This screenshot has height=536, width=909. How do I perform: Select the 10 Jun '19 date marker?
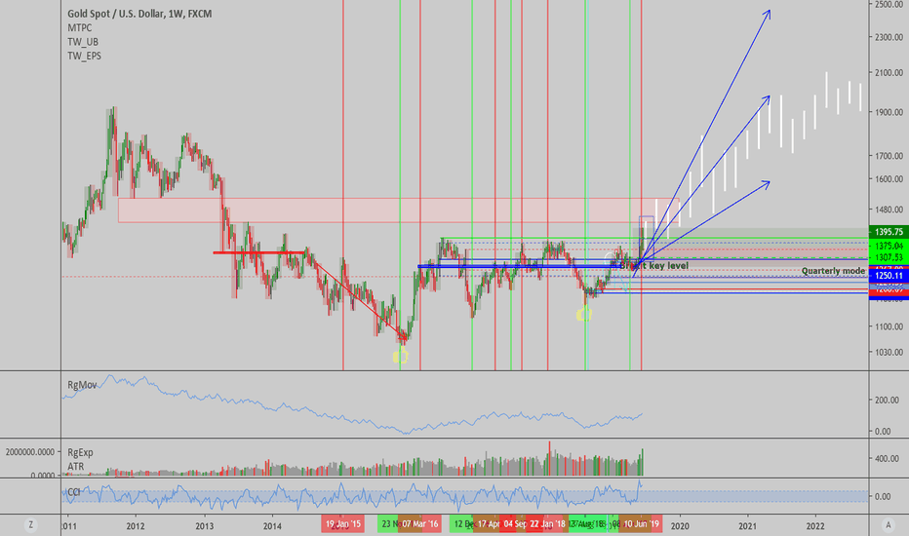tap(641, 524)
